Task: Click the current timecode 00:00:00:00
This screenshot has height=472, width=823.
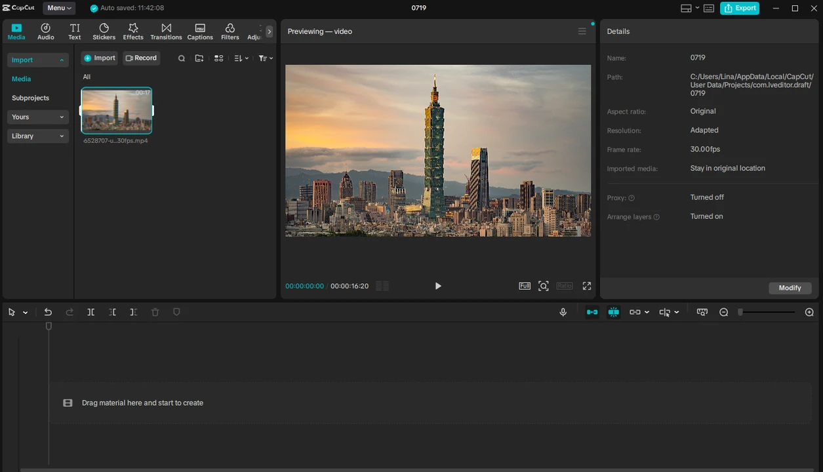Action: tap(304, 286)
